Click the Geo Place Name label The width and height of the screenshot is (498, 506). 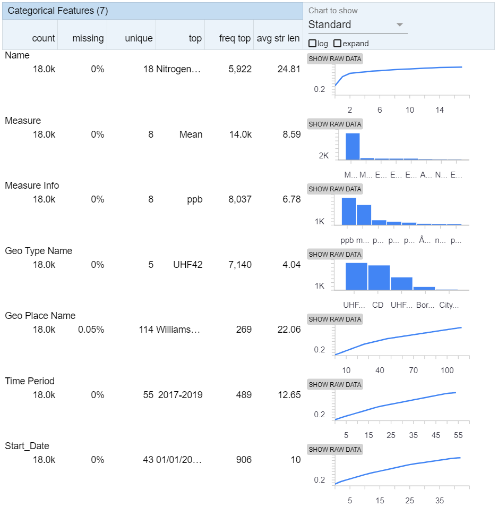click(40, 316)
